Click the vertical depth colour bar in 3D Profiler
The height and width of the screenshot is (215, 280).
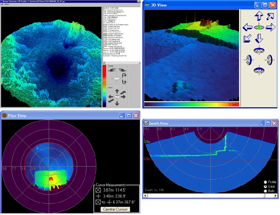pos(104,86)
